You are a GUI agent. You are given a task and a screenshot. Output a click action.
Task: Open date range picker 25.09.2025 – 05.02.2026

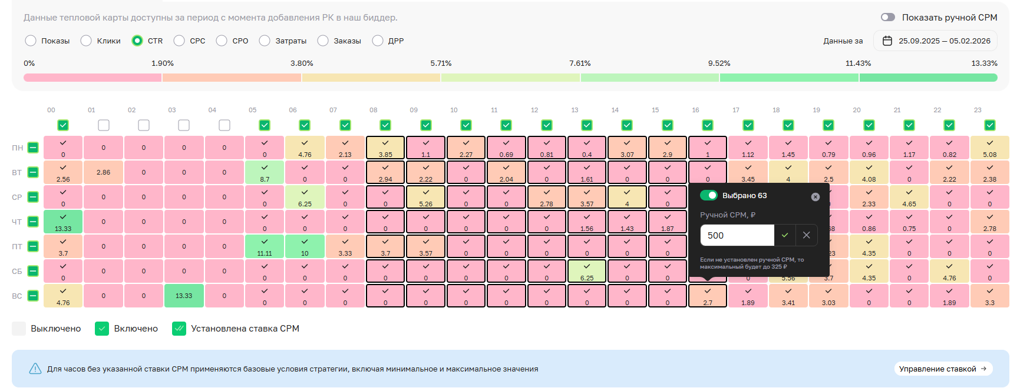click(944, 41)
